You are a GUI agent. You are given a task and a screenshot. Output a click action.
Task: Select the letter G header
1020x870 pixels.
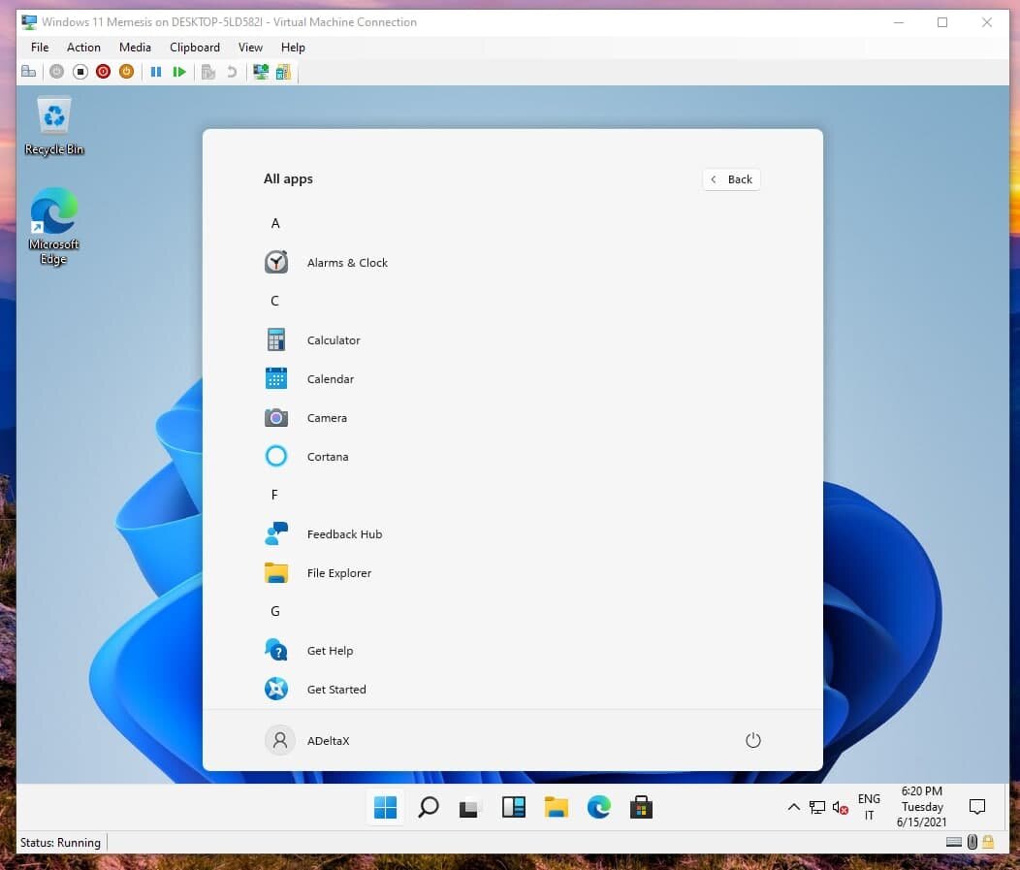(275, 611)
